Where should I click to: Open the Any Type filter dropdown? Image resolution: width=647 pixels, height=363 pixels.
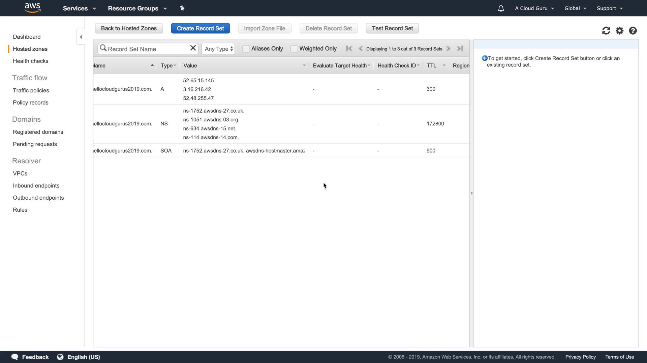tap(218, 49)
